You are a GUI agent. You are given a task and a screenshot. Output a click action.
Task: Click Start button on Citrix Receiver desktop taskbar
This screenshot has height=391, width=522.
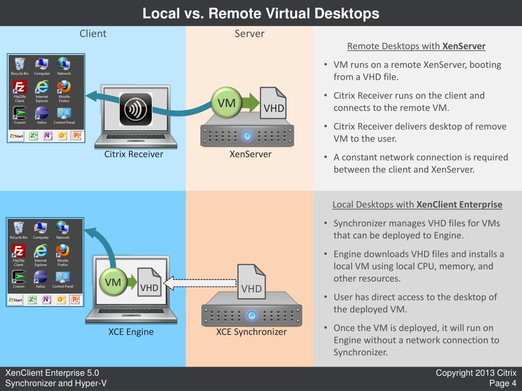[16, 136]
